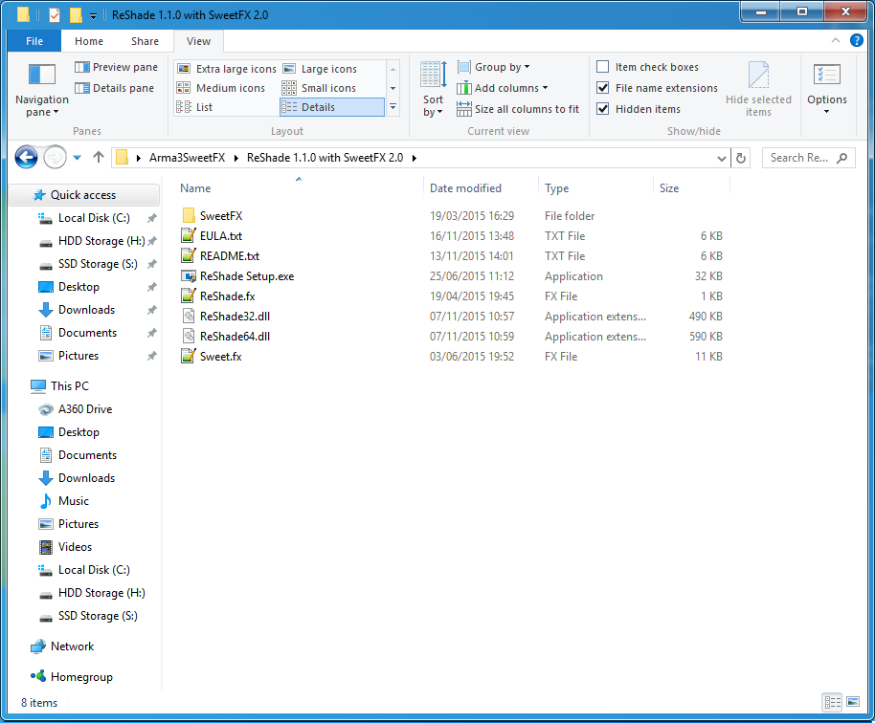The height and width of the screenshot is (723, 875).
Task: Select the Sweet.fx file
Action: [220, 356]
